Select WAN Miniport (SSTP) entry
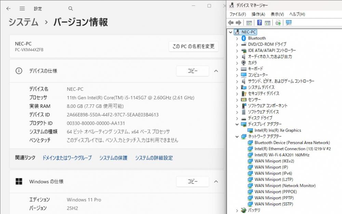 pos(274,204)
